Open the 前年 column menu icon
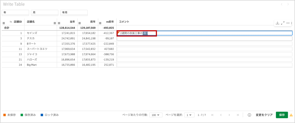Viewport: 295px width, 123px height. (x=80, y=23)
